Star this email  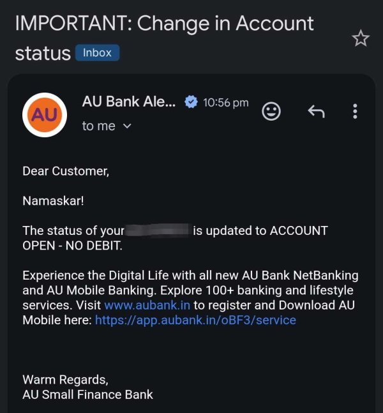coord(361,39)
